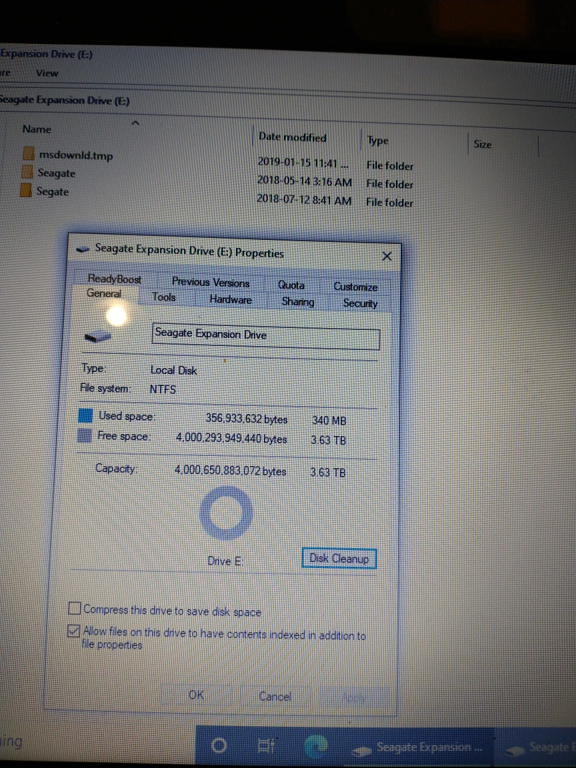Open the Sharing tab
Viewport: 576px width, 768px height.
click(298, 302)
